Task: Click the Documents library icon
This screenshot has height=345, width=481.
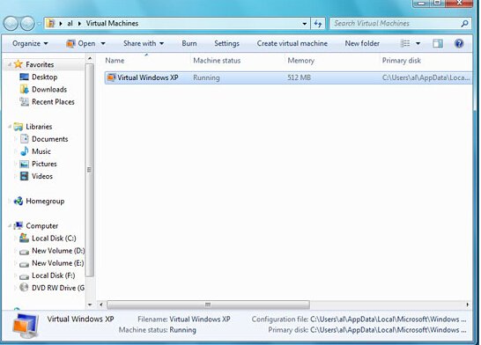Action: tap(25, 139)
